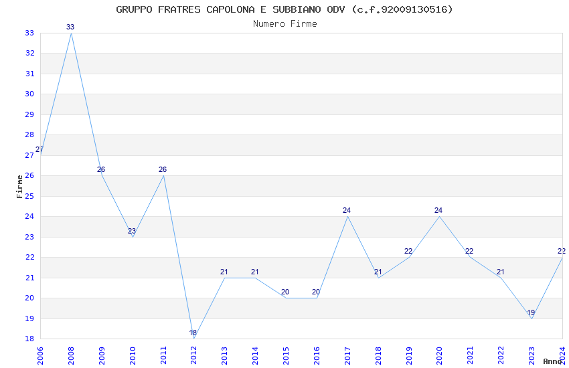Click the data label 24 above the 2017 peak

[x=347, y=210]
